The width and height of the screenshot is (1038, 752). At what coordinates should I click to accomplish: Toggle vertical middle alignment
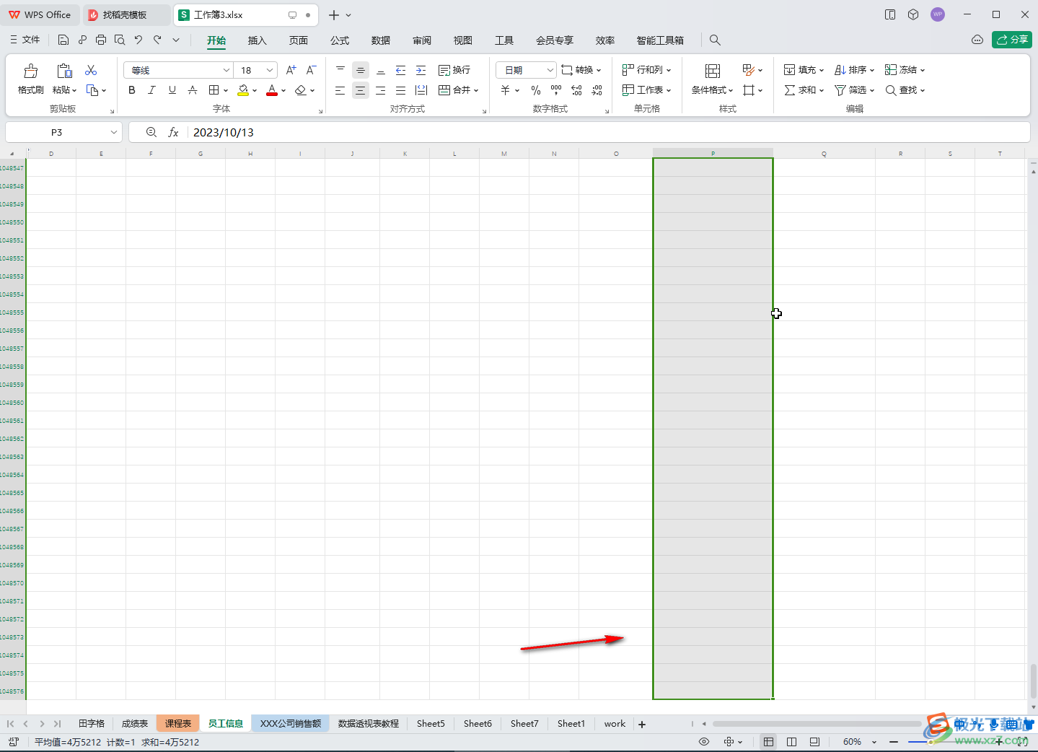pos(360,70)
